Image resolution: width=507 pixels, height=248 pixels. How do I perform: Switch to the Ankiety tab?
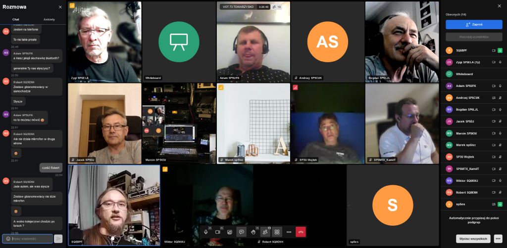49,19
